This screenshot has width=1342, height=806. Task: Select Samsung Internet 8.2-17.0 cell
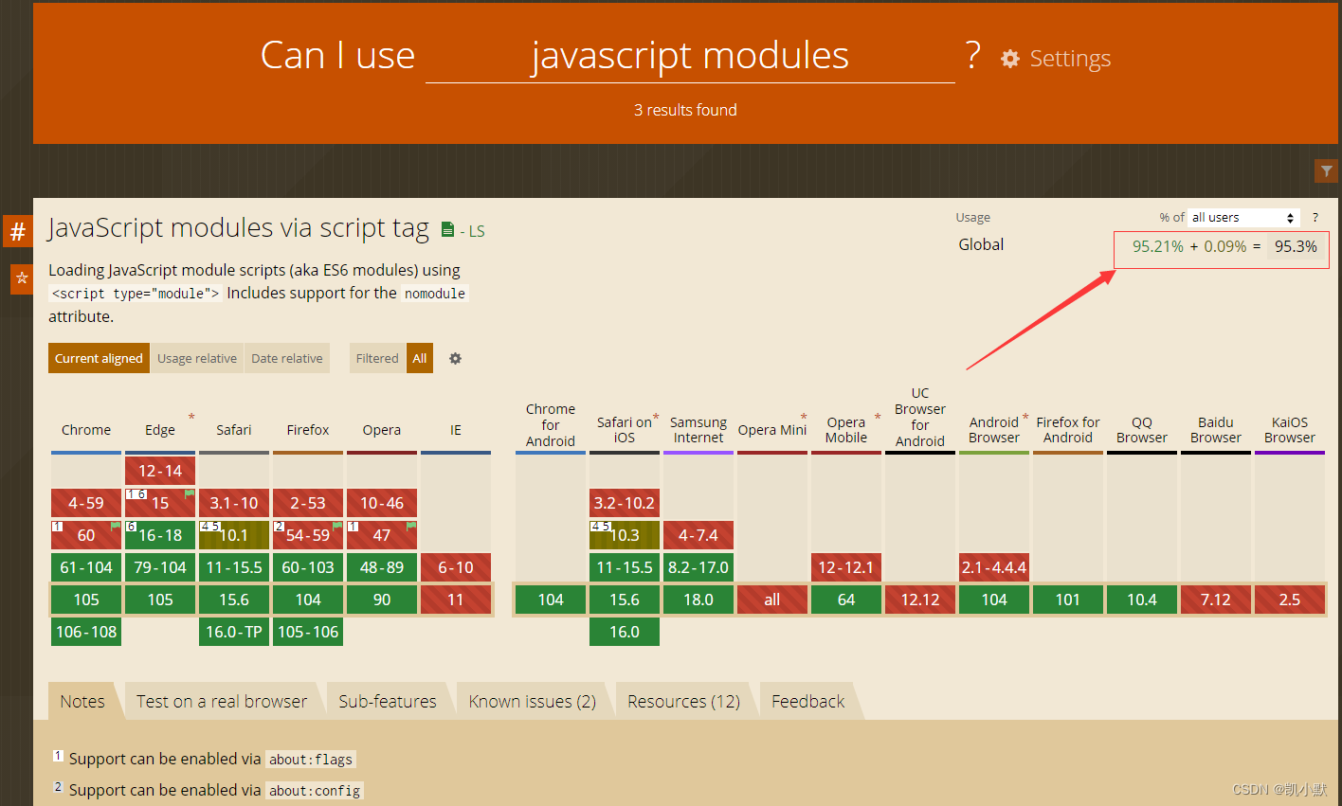698,567
